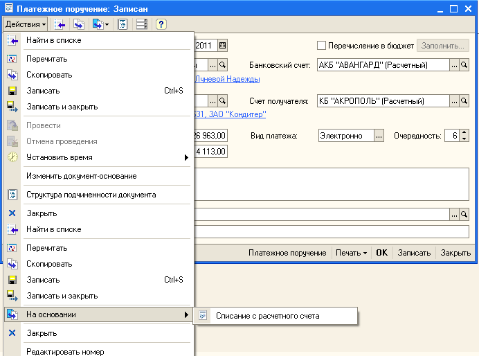Increase the 'Очередность' value with up arrow
The height and width of the screenshot is (356, 479).
click(x=464, y=132)
